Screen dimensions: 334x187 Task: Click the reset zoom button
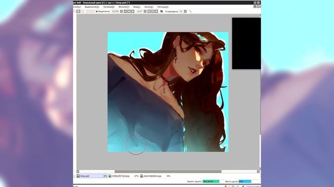[x=133, y=11]
